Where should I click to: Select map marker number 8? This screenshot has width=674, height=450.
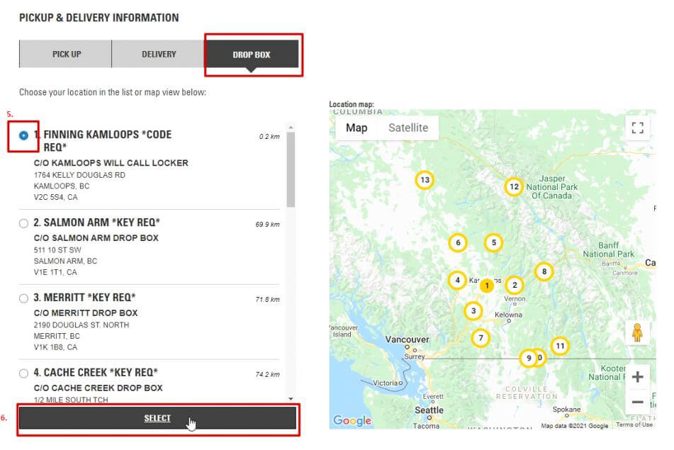tap(544, 271)
